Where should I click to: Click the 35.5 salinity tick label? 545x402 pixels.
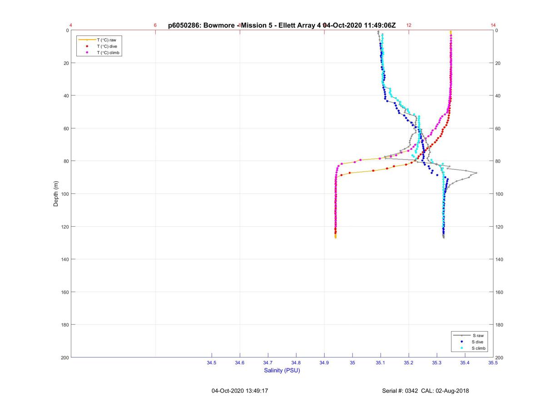point(493,363)
